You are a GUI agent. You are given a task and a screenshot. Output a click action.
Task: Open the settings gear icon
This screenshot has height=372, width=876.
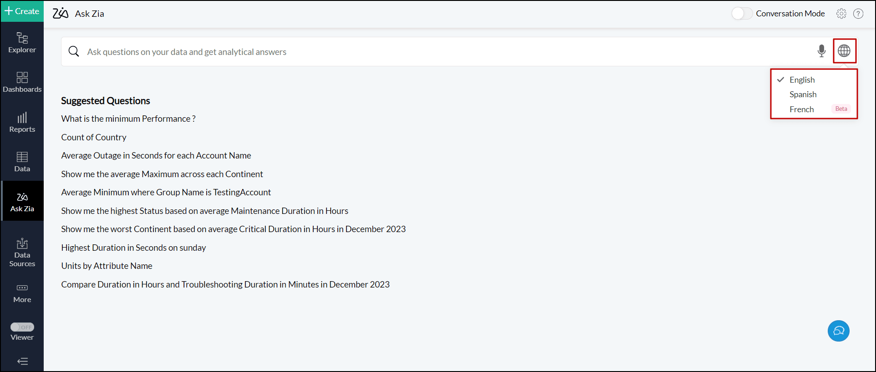[x=841, y=14]
